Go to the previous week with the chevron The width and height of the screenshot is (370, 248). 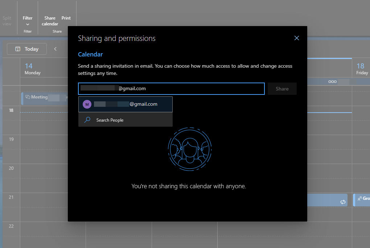pyautogui.click(x=55, y=49)
